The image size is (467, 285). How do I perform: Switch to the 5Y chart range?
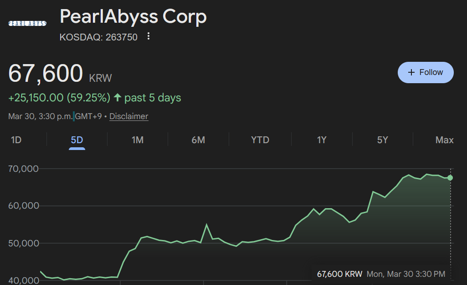tap(382, 140)
